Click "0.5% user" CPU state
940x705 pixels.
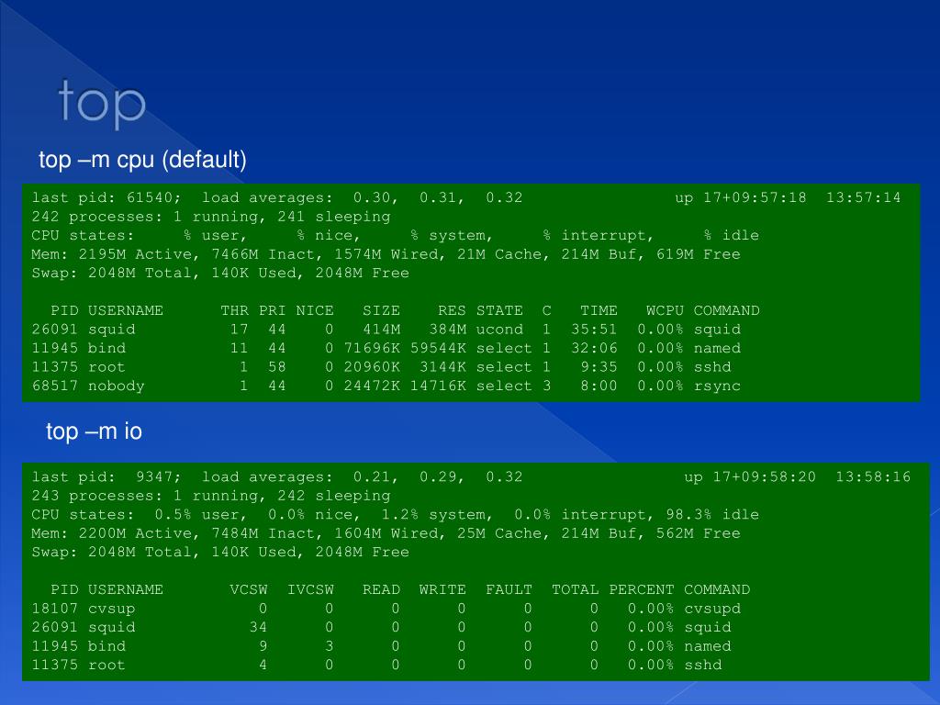200,515
